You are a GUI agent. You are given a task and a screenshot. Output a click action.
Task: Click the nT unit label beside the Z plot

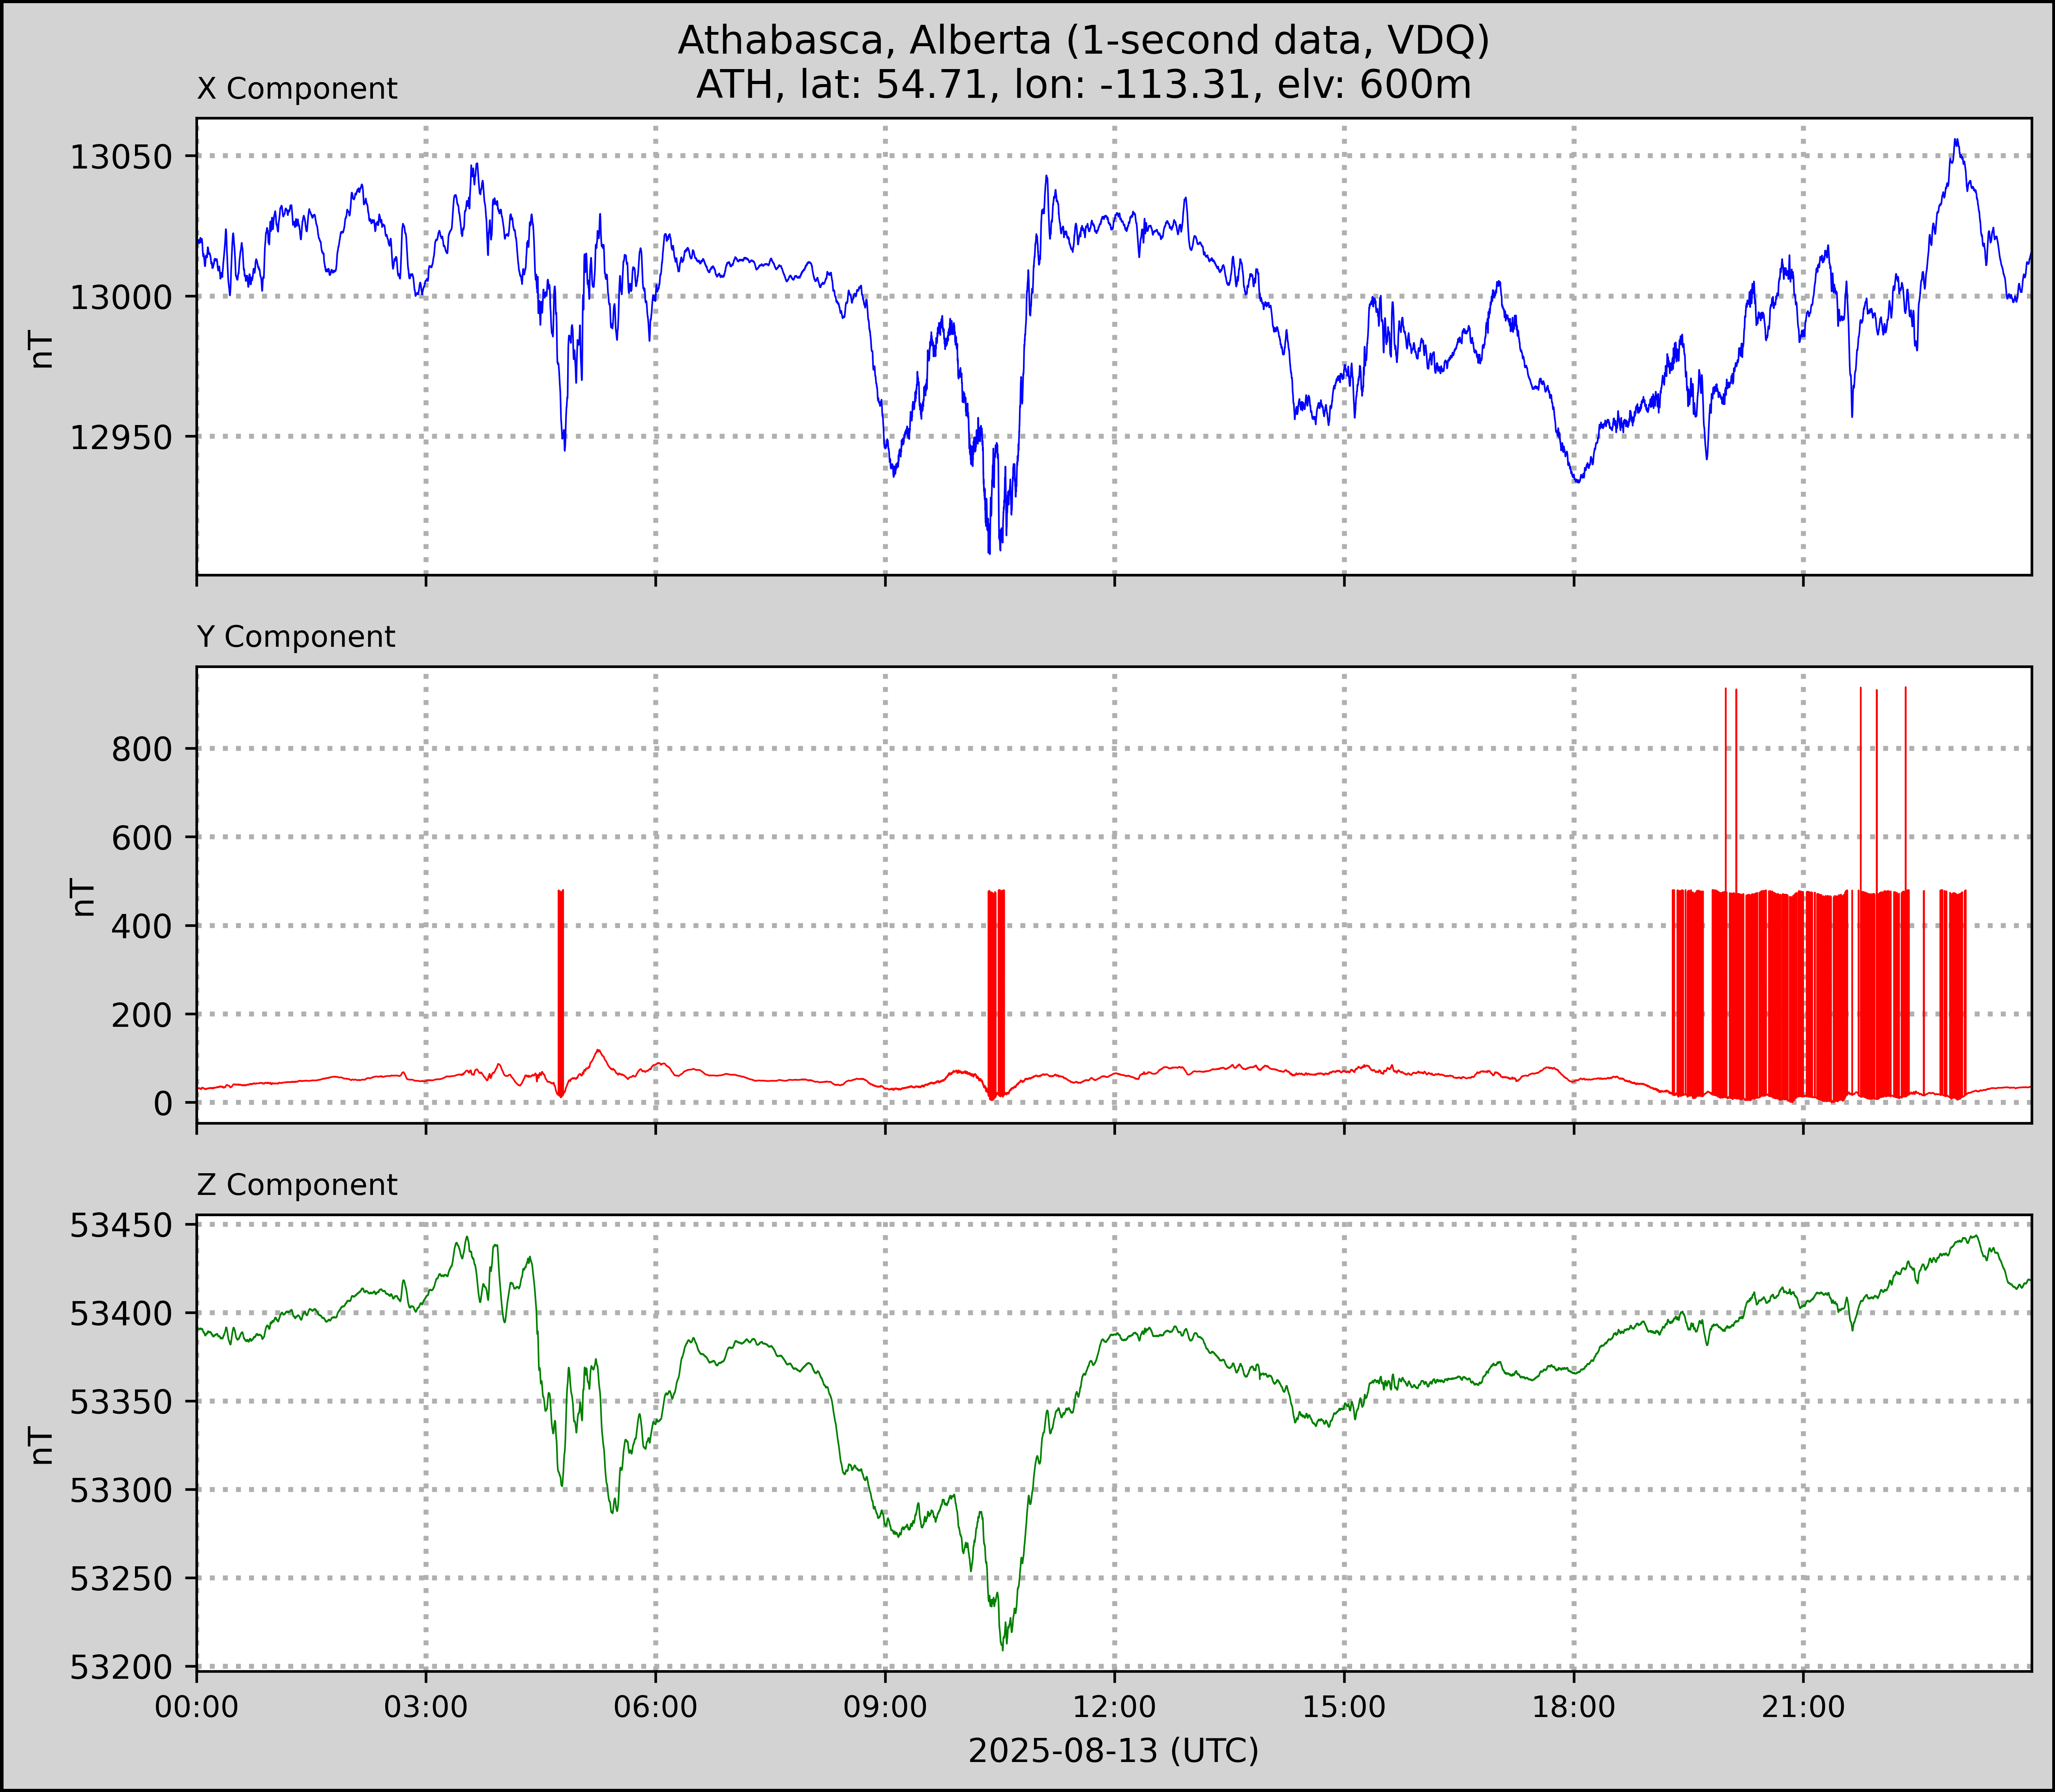click(x=42, y=1445)
